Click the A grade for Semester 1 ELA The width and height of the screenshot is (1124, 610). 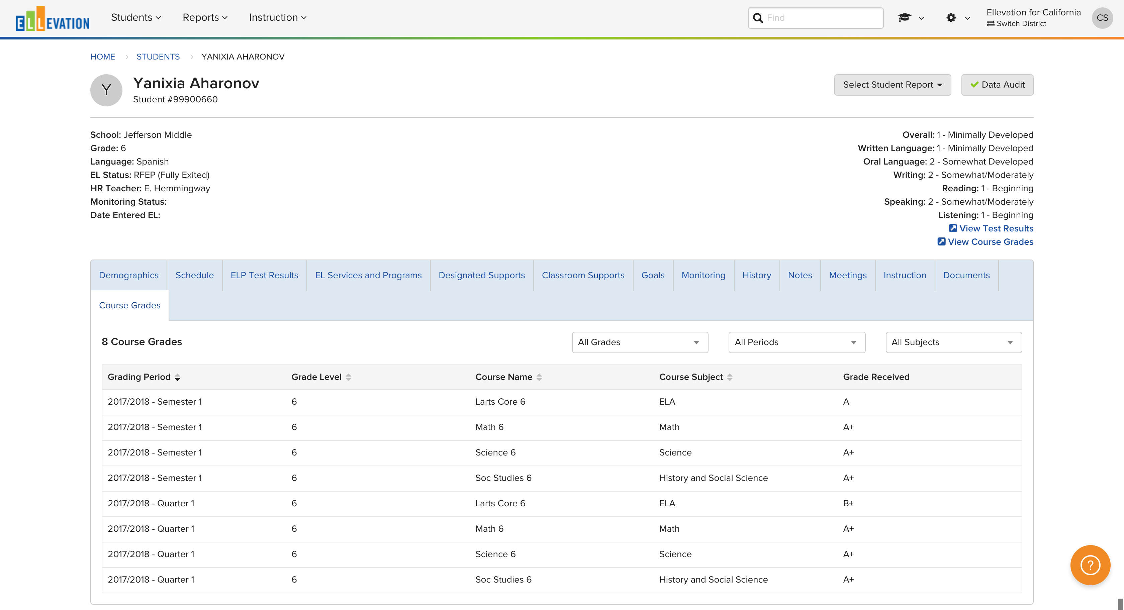click(x=846, y=402)
